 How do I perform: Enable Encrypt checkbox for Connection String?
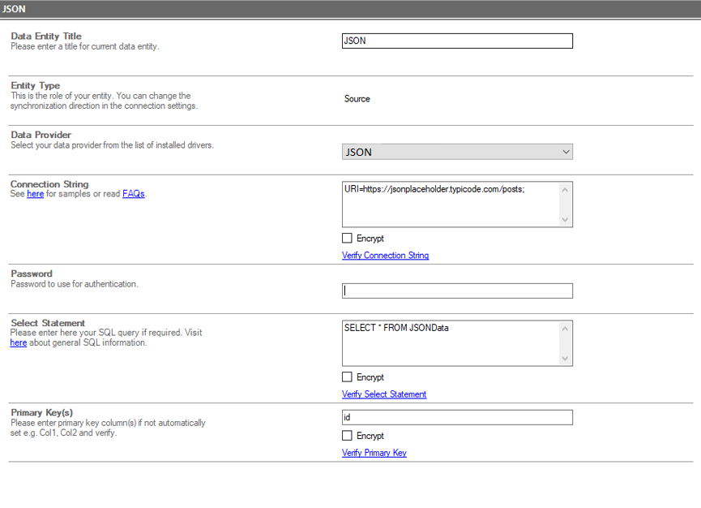pos(347,239)
